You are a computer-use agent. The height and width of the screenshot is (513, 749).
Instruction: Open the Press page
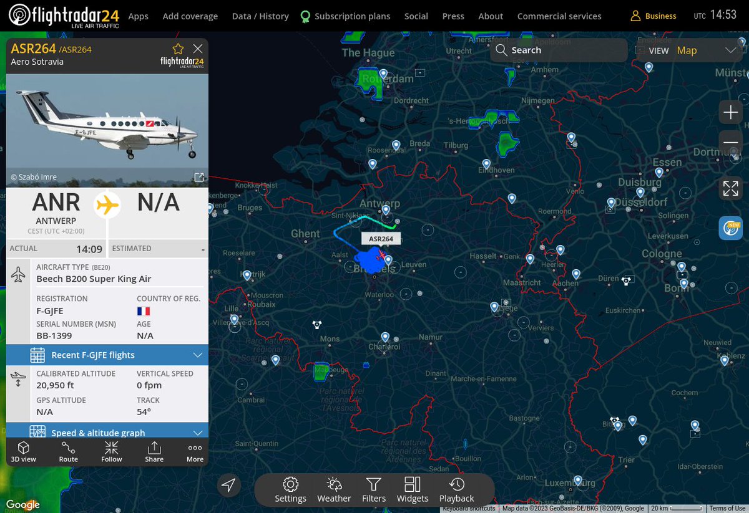(x=453, y=16)
